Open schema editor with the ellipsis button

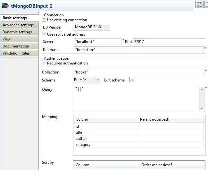(x=131, y=80)
